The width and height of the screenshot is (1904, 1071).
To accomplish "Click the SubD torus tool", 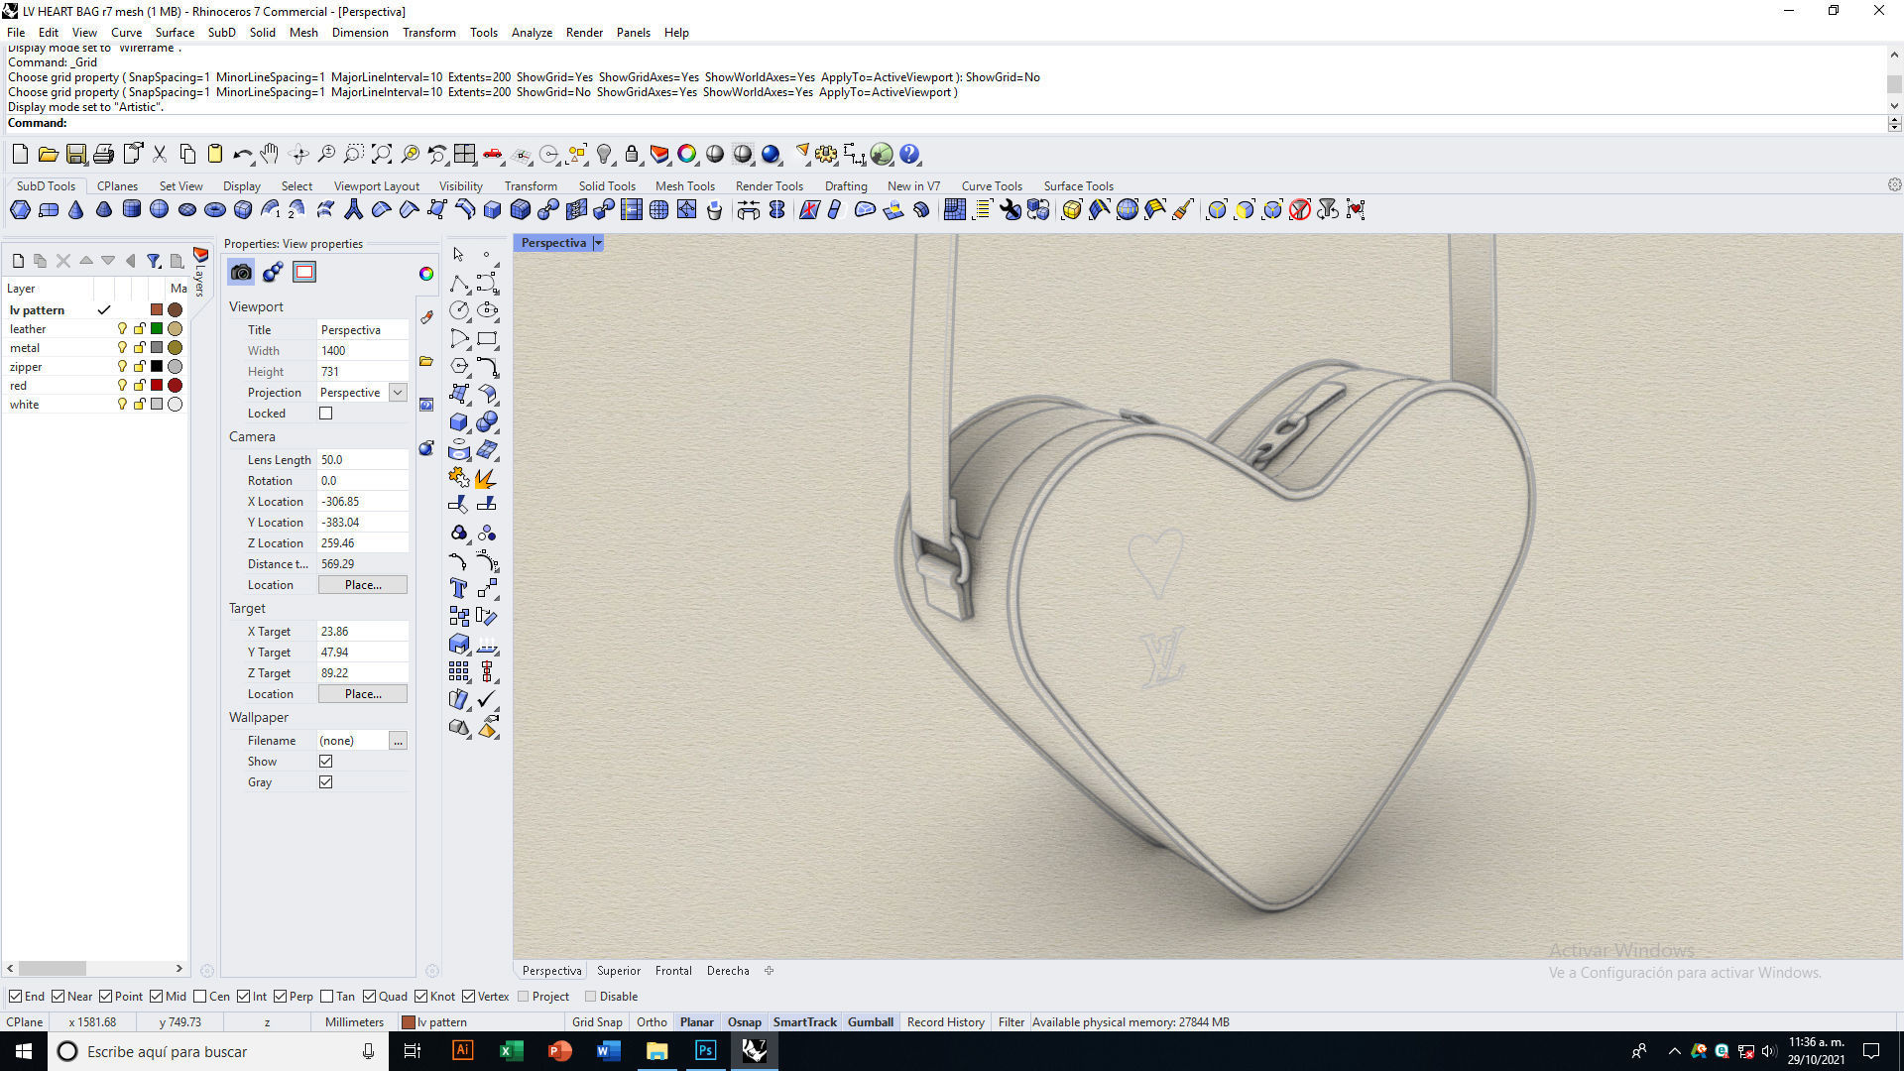I will coord(214,210).
